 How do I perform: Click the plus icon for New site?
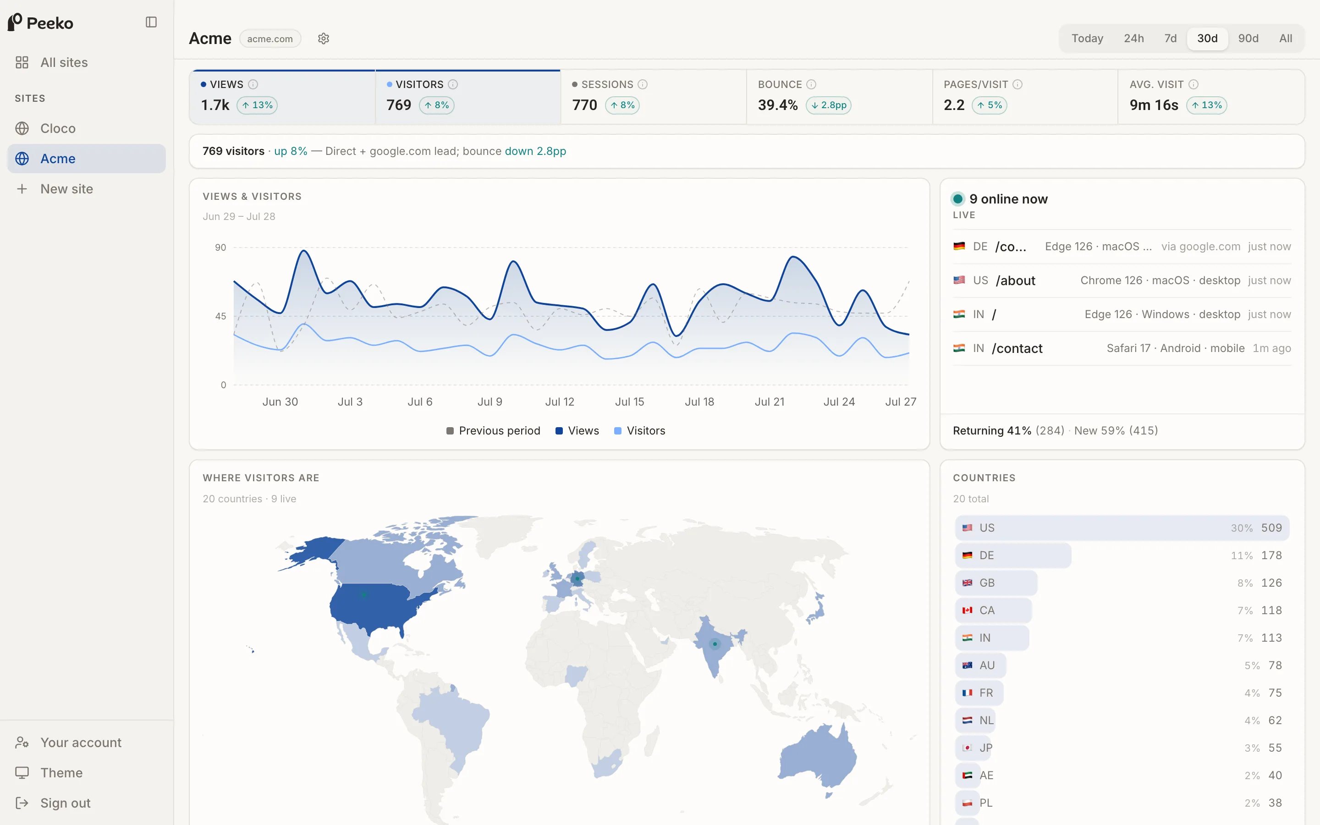click(22, 189)
